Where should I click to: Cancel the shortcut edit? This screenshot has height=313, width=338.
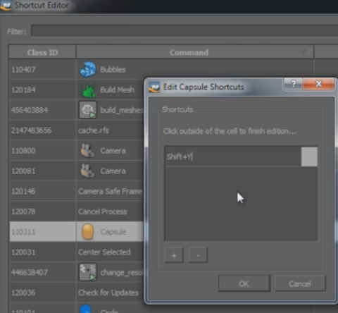300,283
